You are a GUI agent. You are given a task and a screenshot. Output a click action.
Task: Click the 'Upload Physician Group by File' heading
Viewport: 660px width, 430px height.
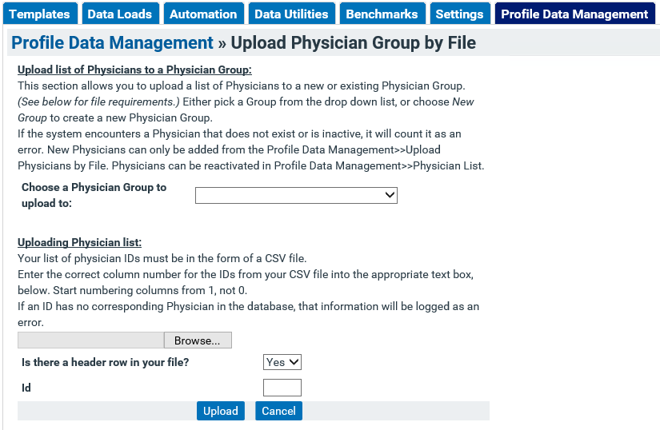pos(353,43)
